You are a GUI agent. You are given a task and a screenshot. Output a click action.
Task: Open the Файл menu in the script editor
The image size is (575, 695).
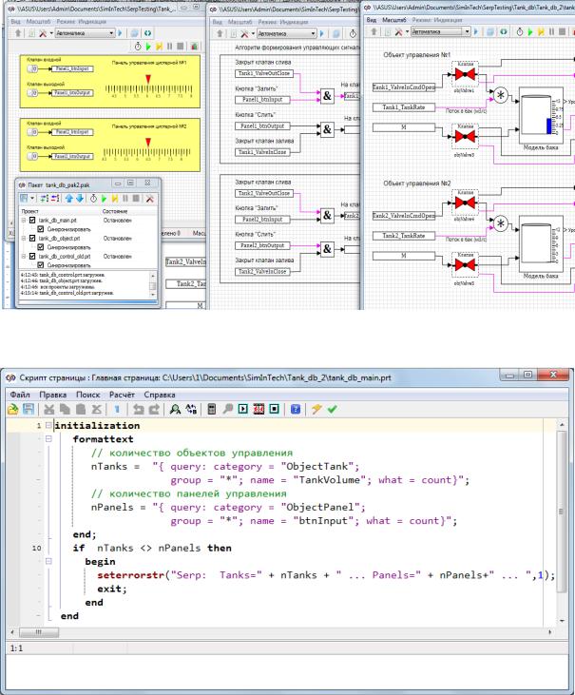20,395
